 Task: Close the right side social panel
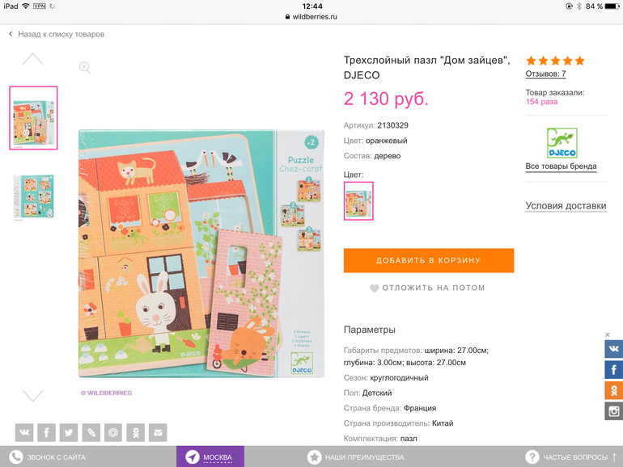point(608,334)
